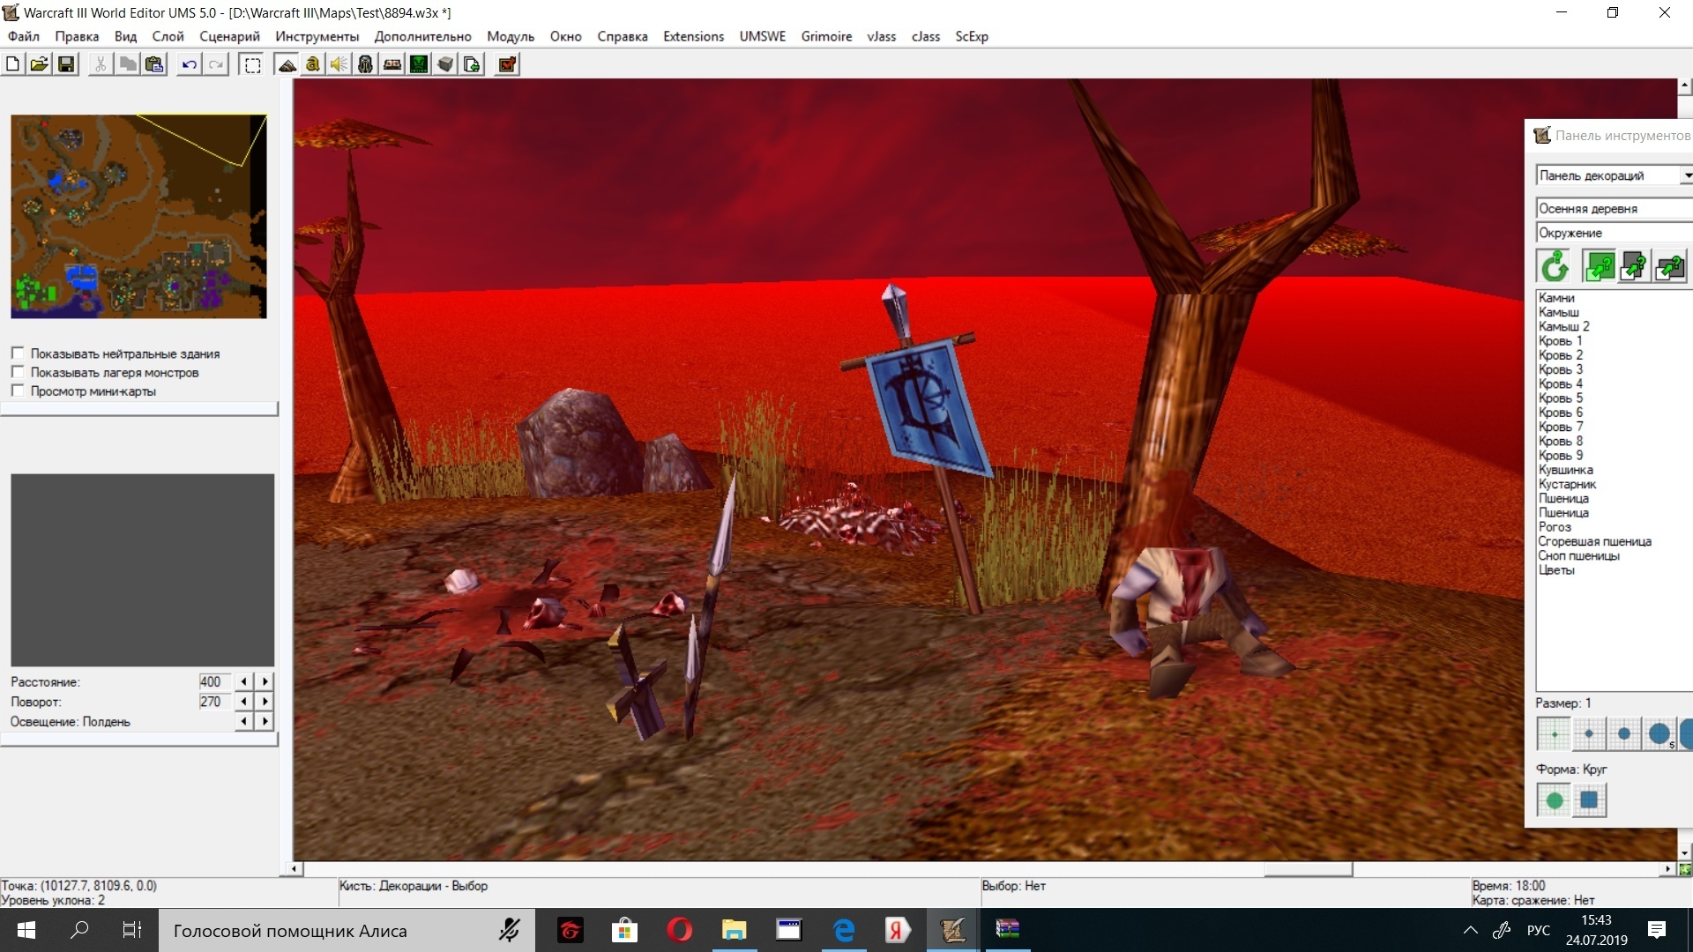Open Windows notification center

1657,930
